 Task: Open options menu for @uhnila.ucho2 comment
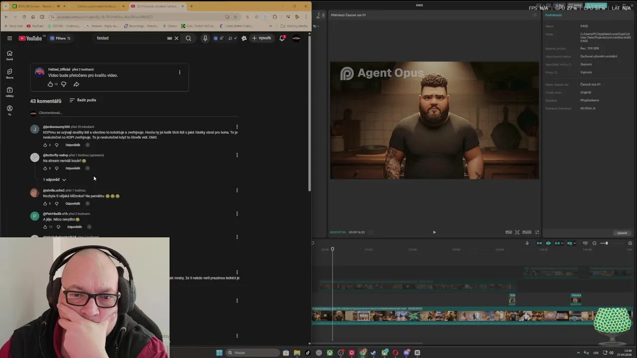[x=237, y=190]
